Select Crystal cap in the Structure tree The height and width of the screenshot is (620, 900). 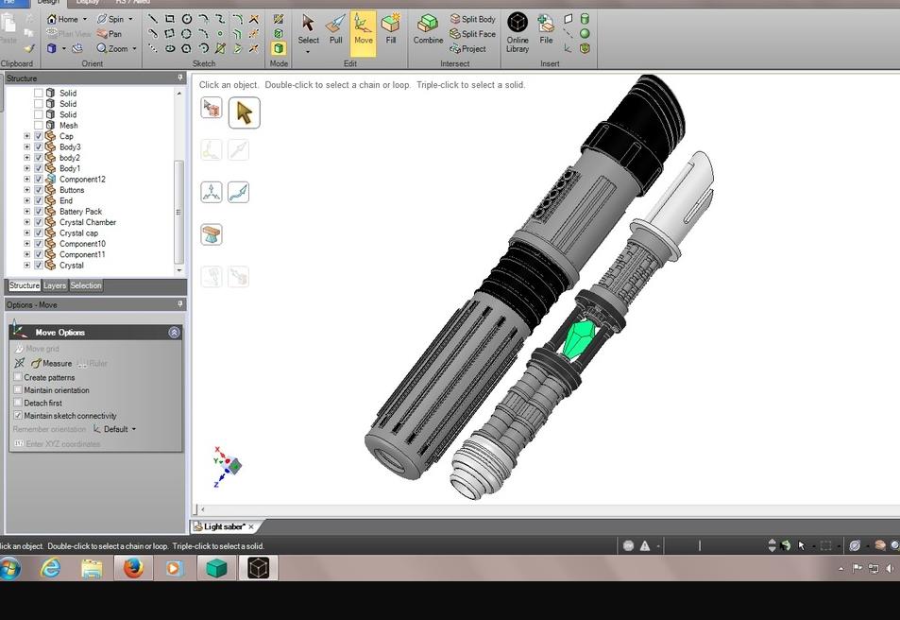pos(78,233)
